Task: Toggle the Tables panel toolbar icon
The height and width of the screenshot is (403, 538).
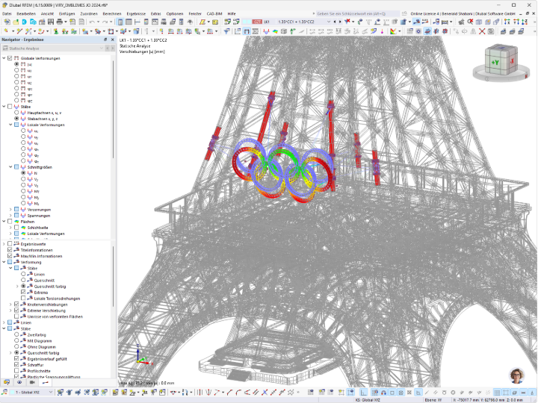Action: coord(129,22)
